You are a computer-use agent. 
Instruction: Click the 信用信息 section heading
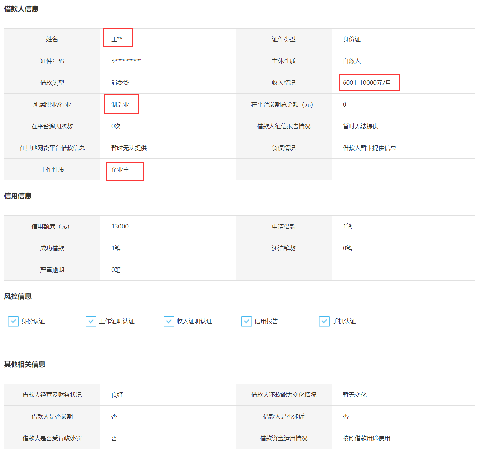pyautogui.click(x=18, y=196)
